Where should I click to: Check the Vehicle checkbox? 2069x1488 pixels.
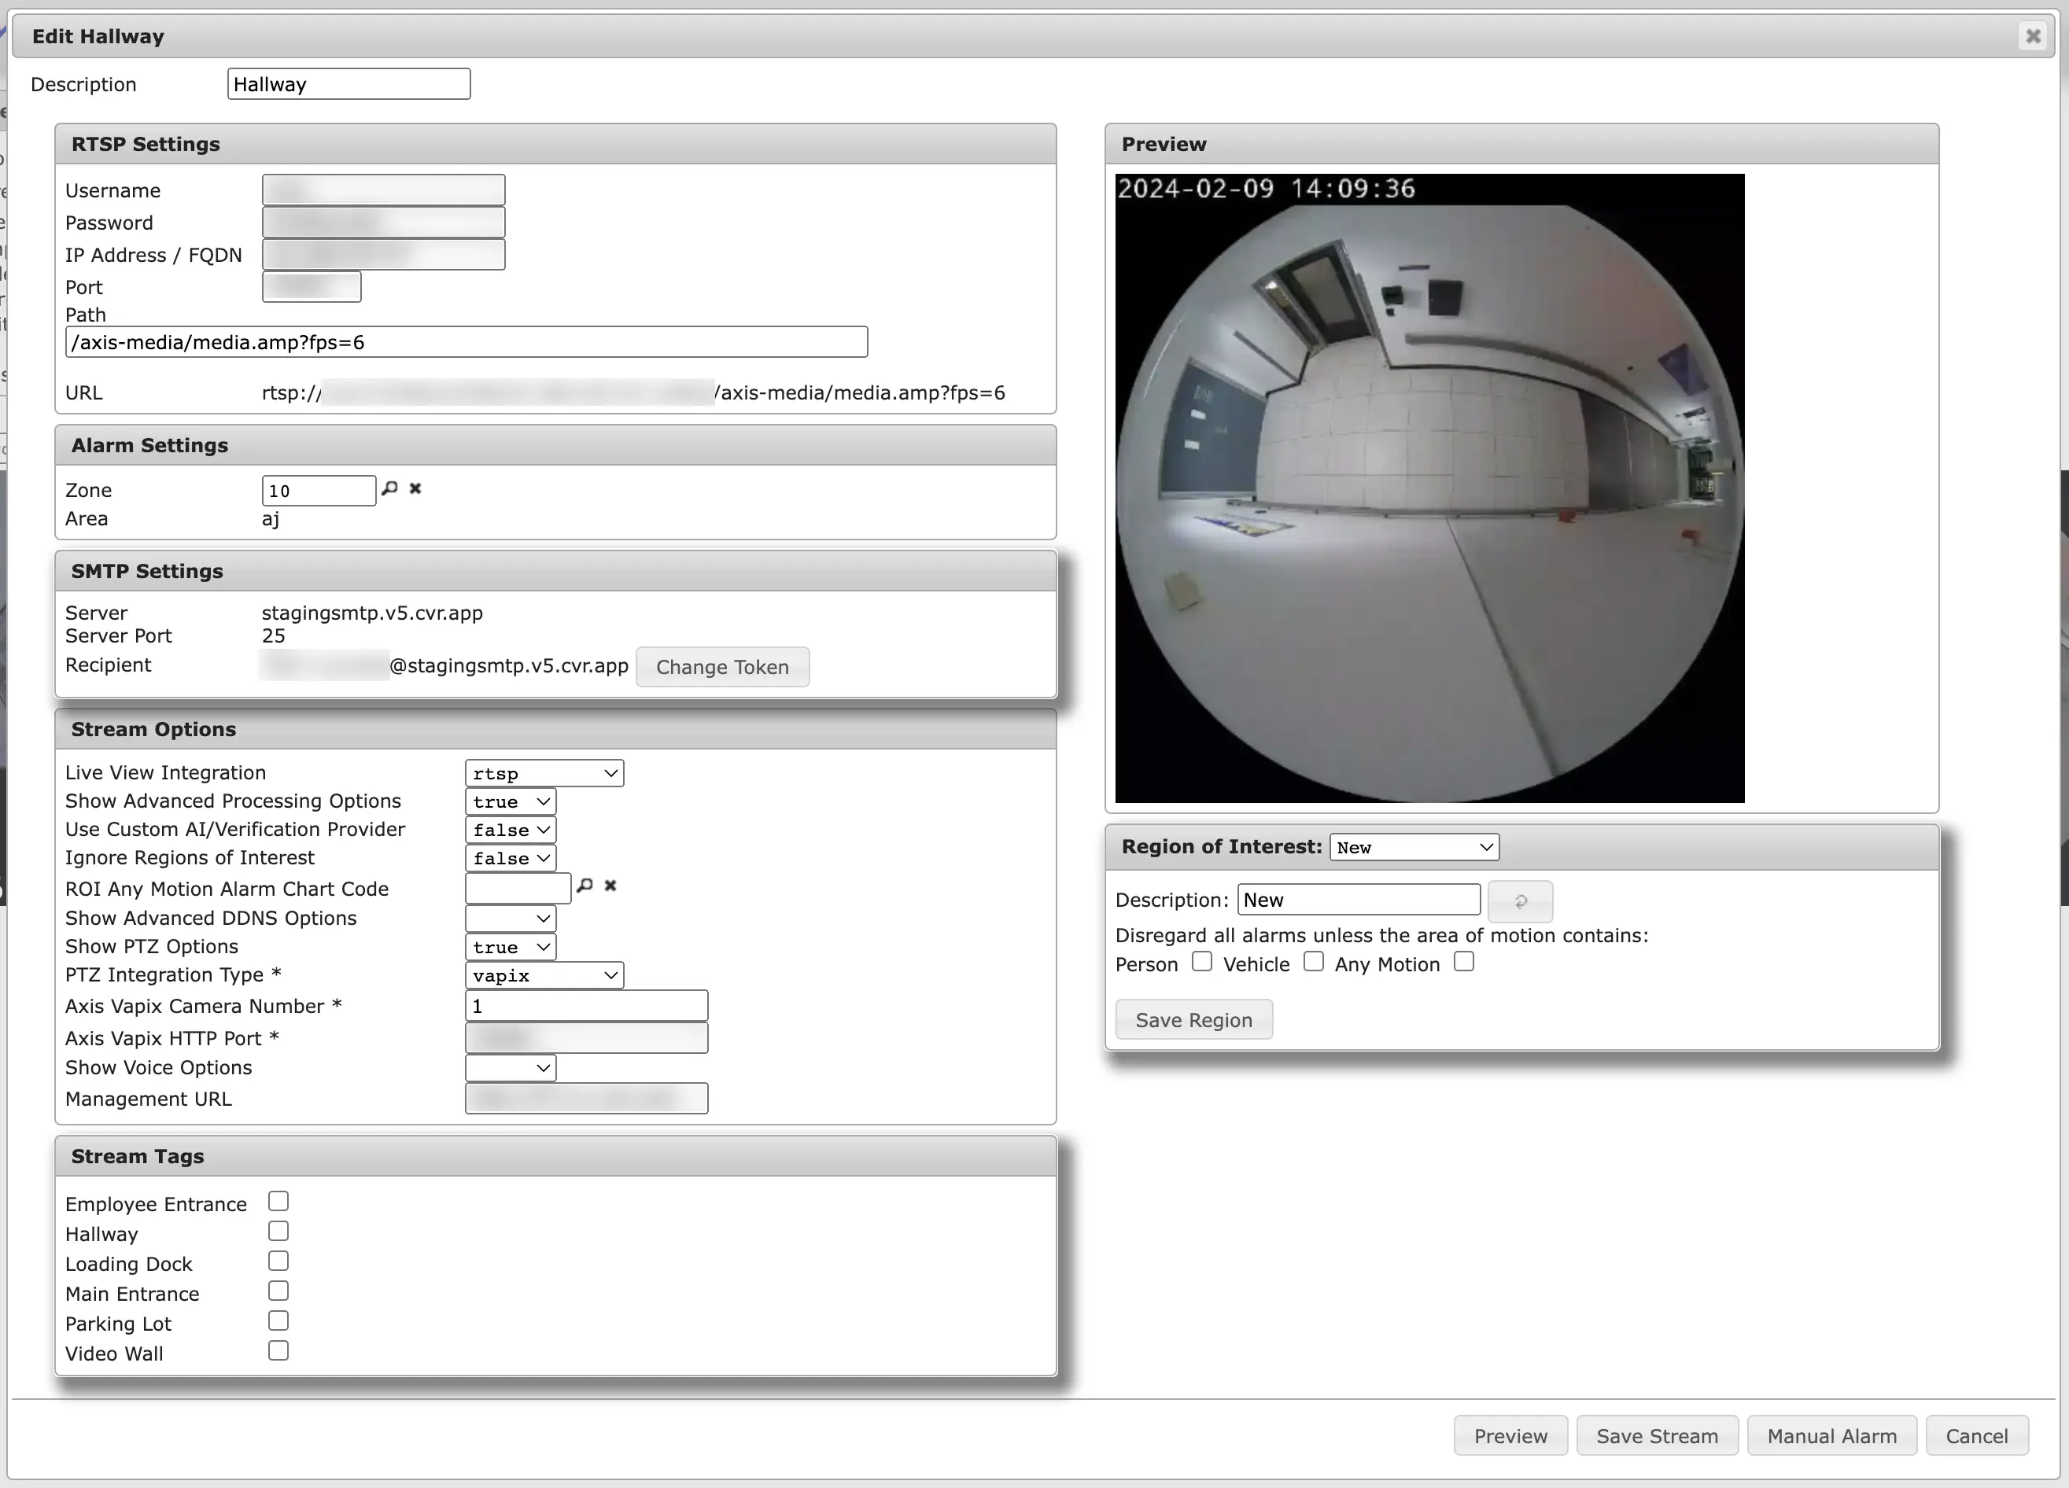[x=1313, y=962]
